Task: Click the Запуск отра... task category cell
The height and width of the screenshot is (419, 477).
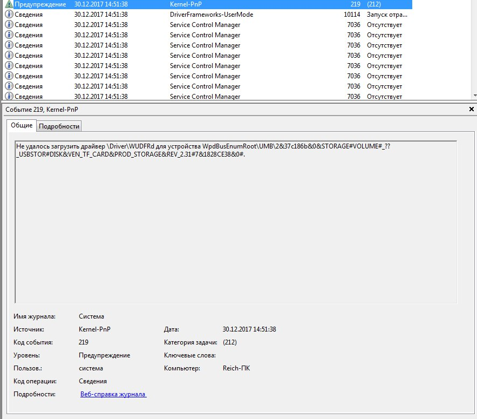Action: (x=387, y=15)
